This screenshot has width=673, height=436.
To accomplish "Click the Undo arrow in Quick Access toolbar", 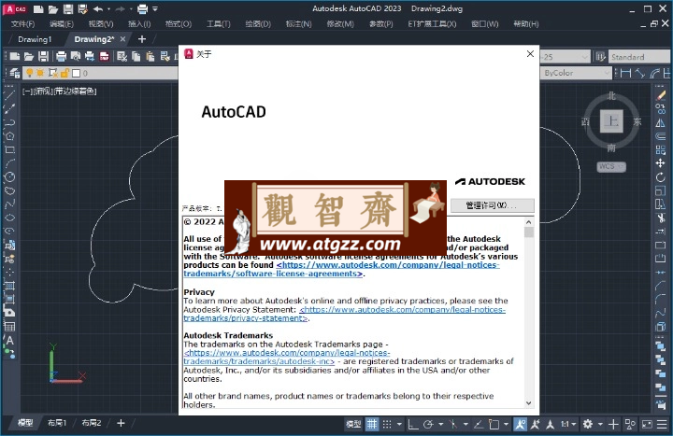I will 98,8.
